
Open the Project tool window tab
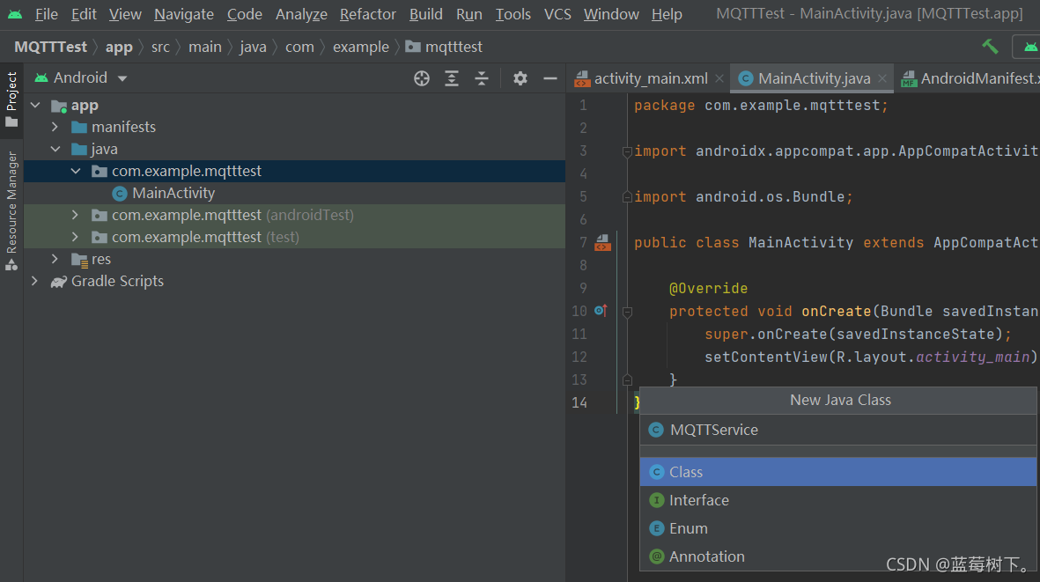[11, 99]
